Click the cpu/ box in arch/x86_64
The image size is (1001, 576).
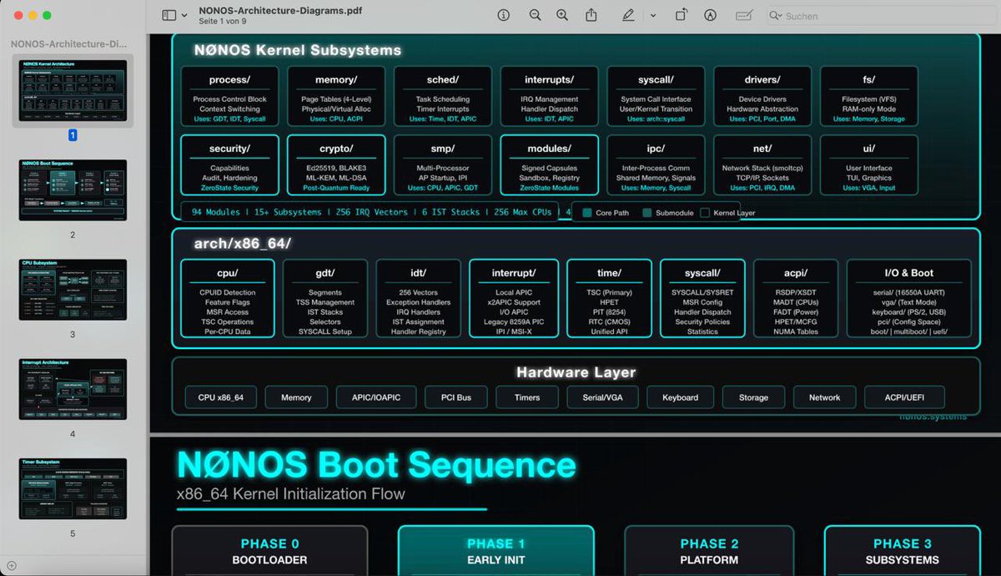coord(228,299)
